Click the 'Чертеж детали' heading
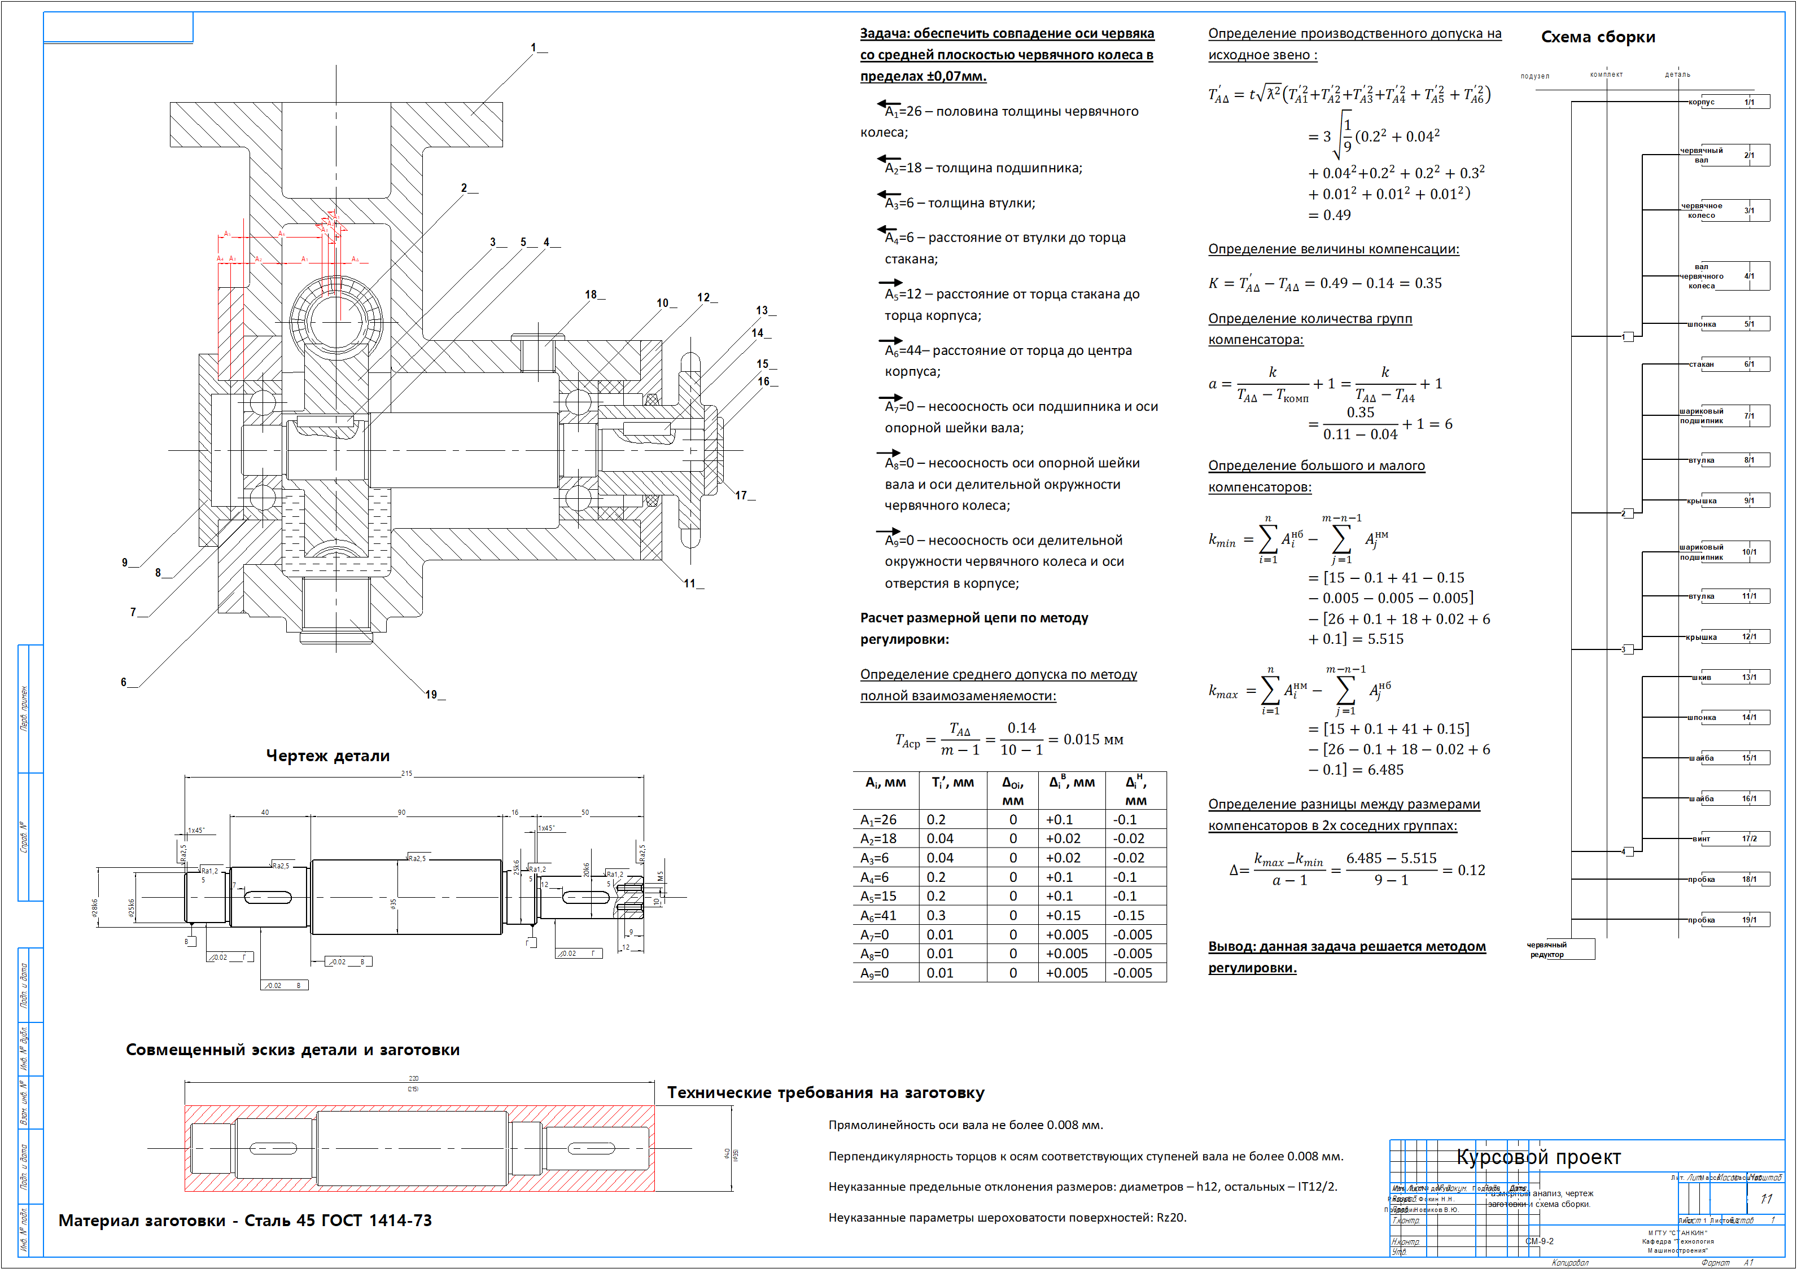Image resolution: width=1797 pixels, height=1269 pixels. pyautogui.click(x=327, y=755)
